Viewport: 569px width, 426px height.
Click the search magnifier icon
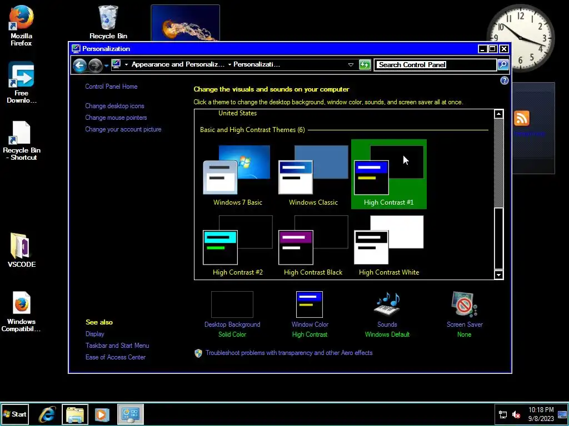click(503, 65)
